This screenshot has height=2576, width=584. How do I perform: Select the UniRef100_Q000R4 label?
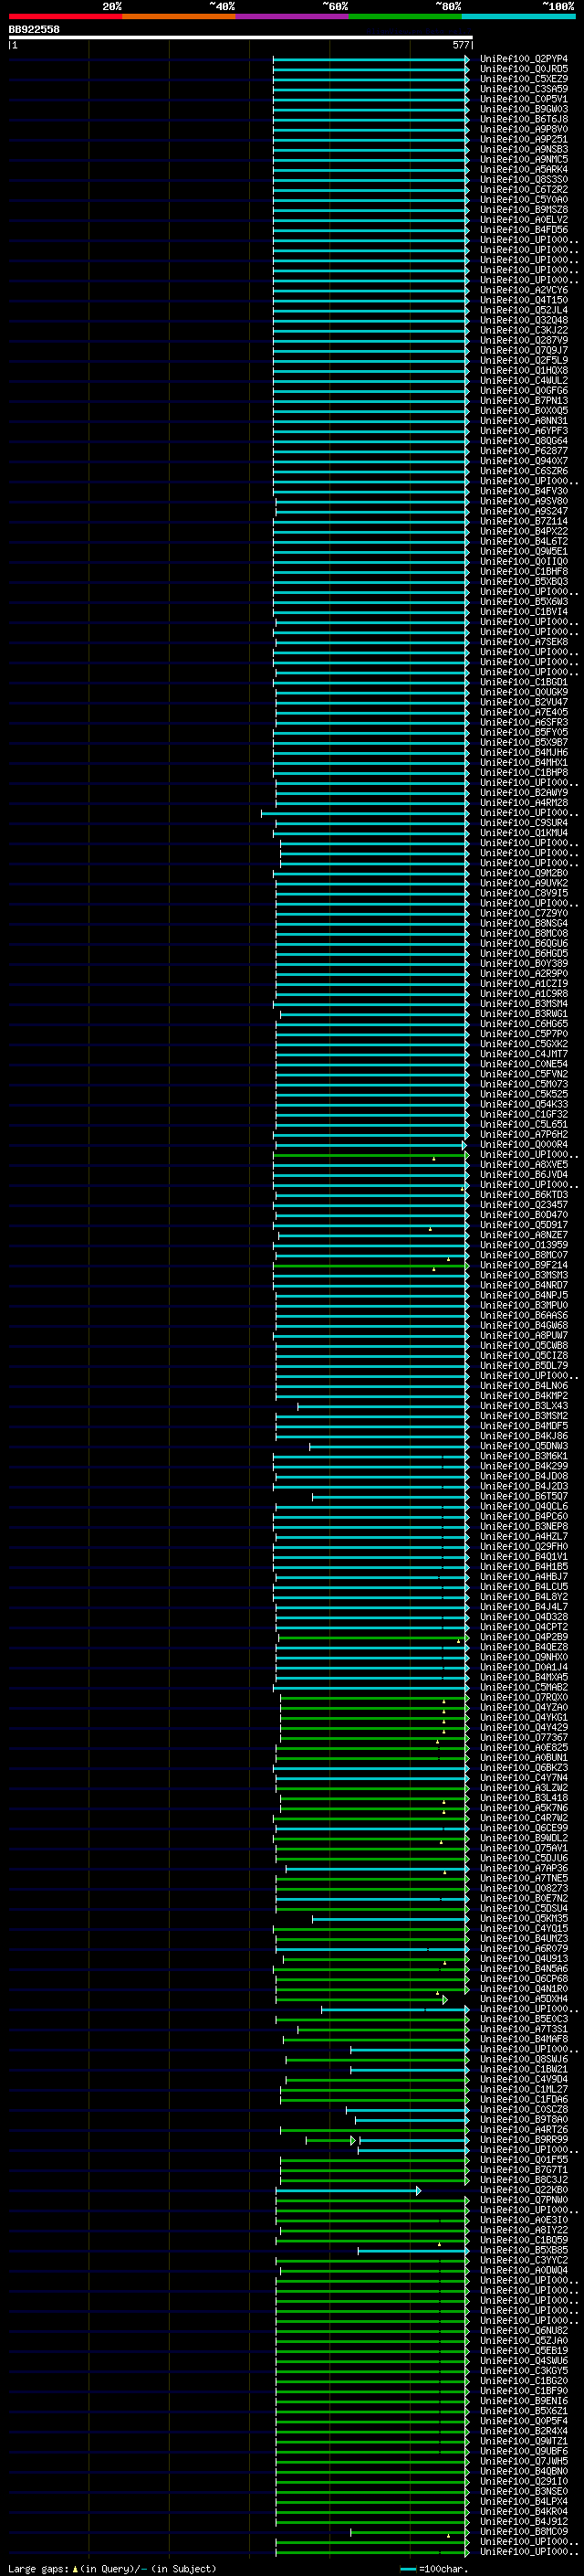[x=524, y=1145]
